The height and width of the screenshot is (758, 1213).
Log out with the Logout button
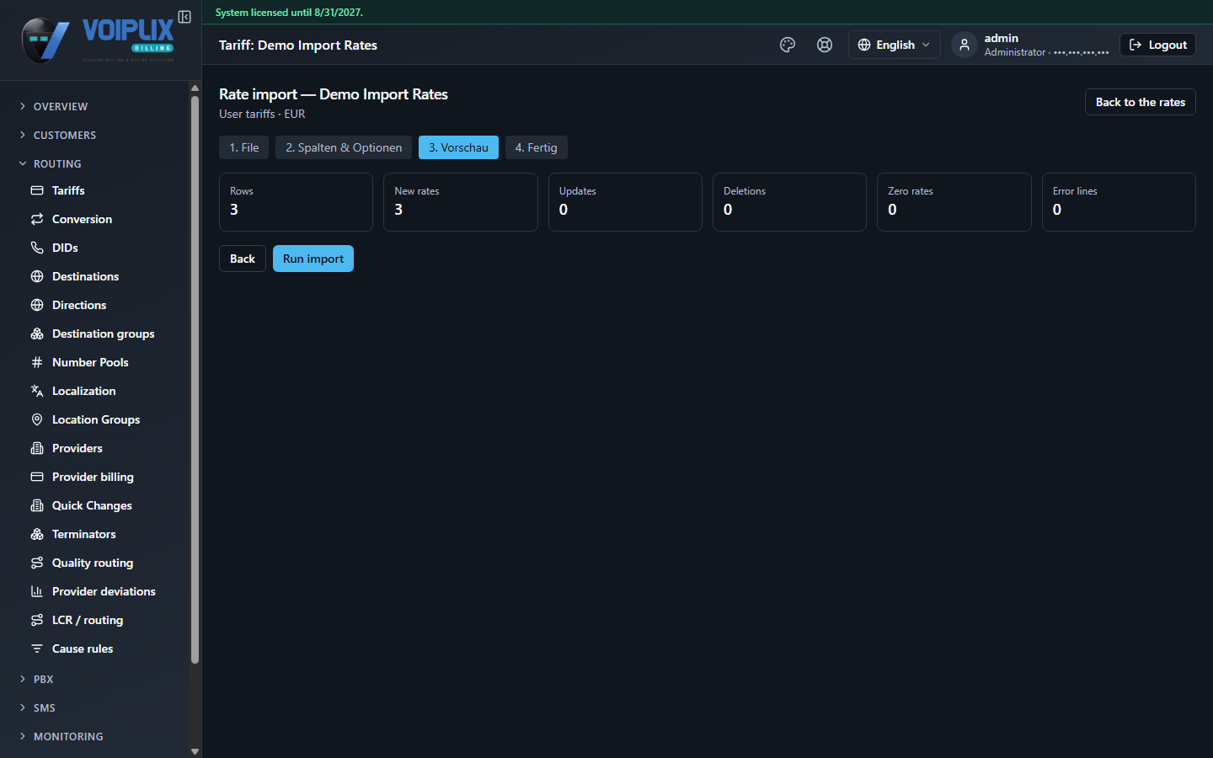click(1158, 45)
